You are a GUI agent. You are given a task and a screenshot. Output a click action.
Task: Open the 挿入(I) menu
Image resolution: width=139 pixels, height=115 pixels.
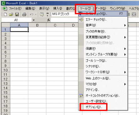pyautogui.click(x=58, y=8)
